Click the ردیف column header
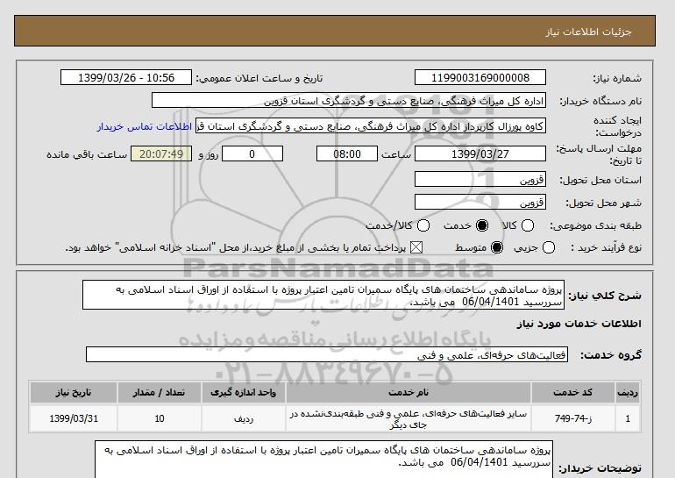 click(x=628, y=392)
